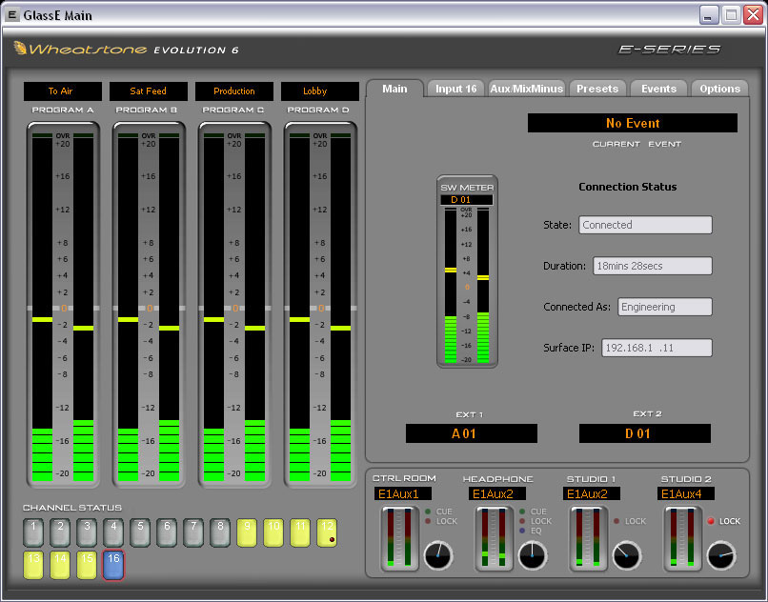Viewport: 768px width, 602px height.
Task: Click the Headphone level knob
Action: point(533,555)
